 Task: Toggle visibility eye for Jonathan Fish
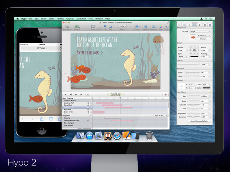[88, 103]
